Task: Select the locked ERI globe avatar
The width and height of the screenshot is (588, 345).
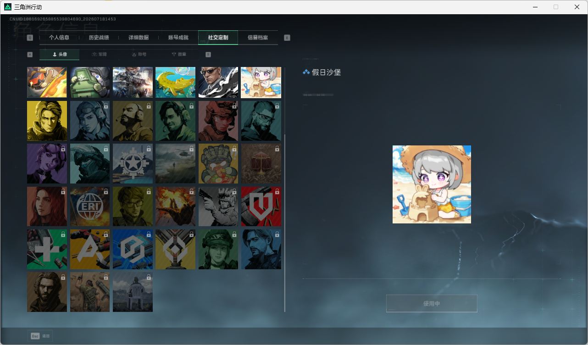Action: (90, 206)
